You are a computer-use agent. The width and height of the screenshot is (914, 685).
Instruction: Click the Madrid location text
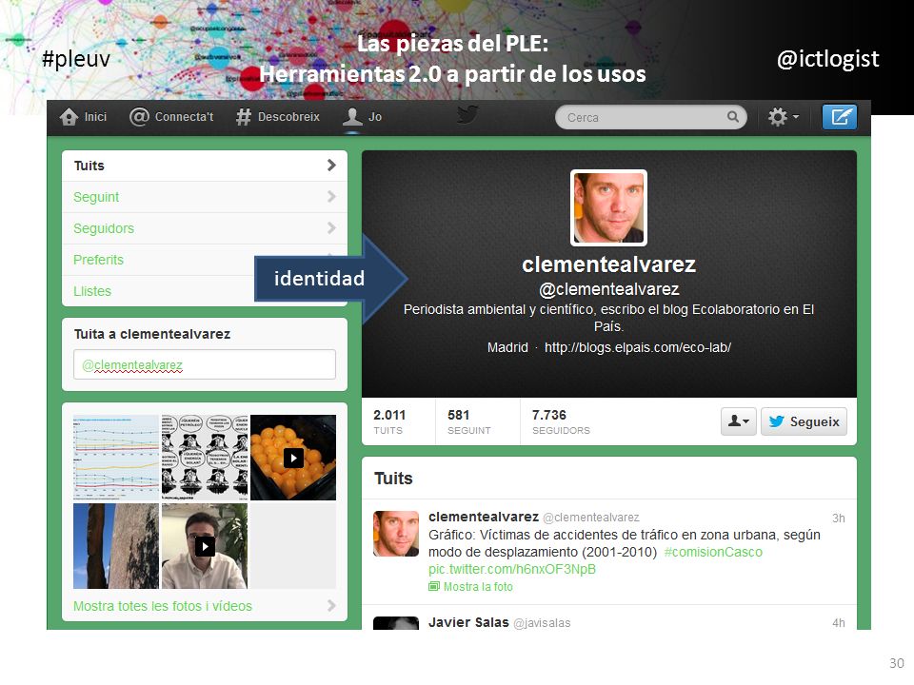[x=507, y=348]
